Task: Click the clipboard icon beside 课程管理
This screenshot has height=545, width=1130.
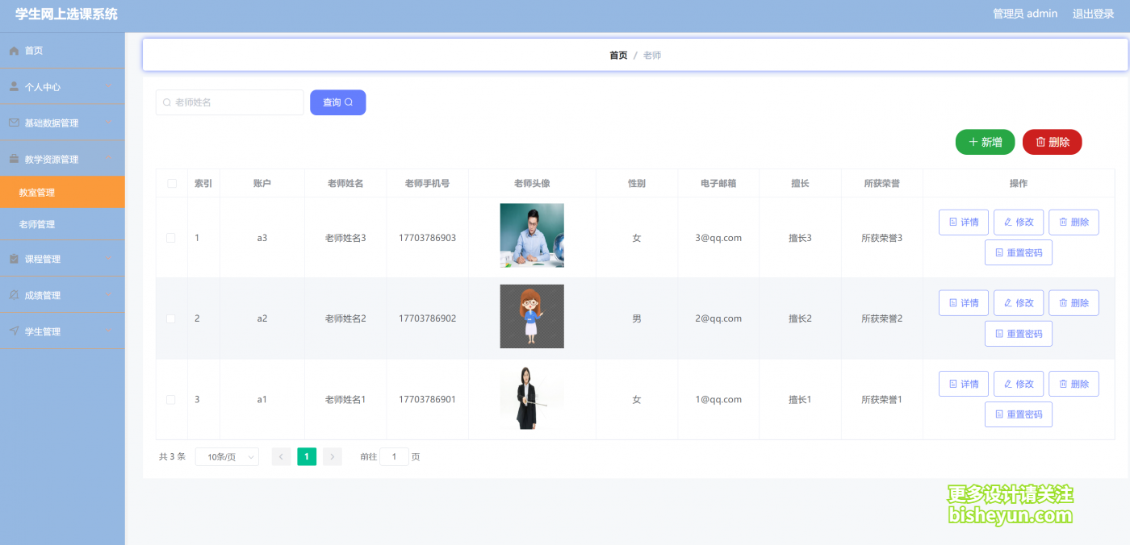Action: tap(14, 259)
